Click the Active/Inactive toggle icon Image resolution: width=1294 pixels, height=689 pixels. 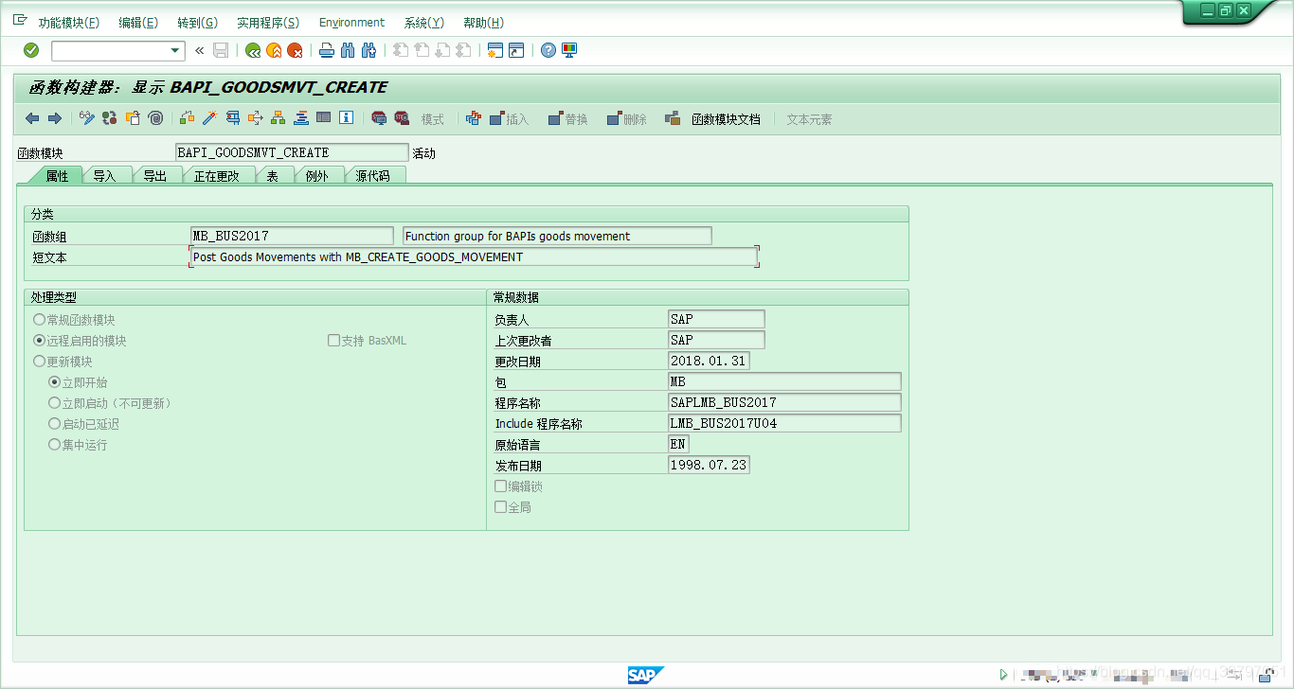tap(110, 118)
